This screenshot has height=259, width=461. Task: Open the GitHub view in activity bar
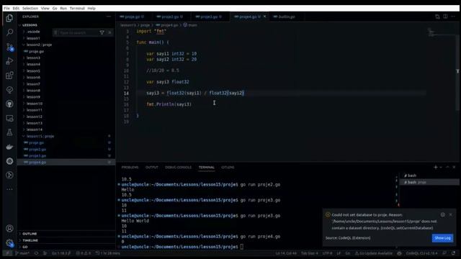click(9, 104)
